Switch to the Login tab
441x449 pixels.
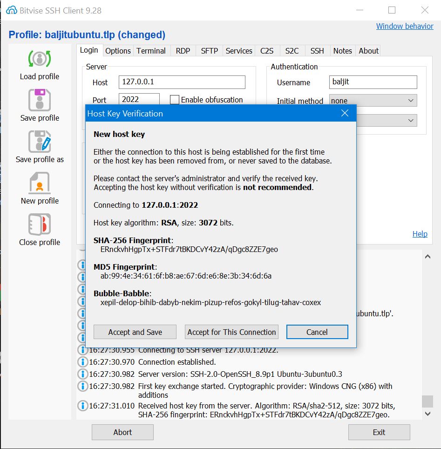89,50
